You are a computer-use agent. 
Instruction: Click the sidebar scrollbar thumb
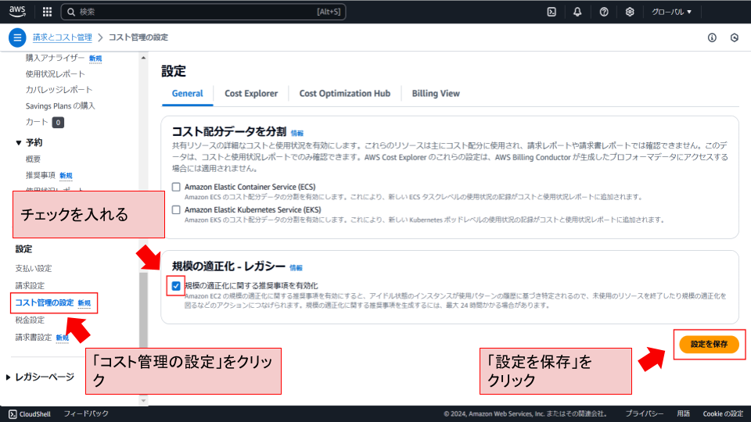(x=143, y=309)
